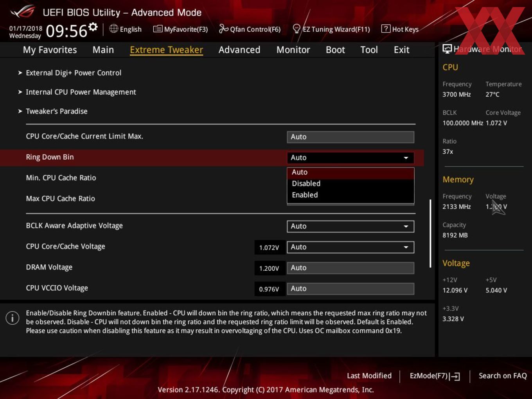532x399 pixels.
Task: Click the 1.072V CPU voltage readout
Action: point(269,248)
